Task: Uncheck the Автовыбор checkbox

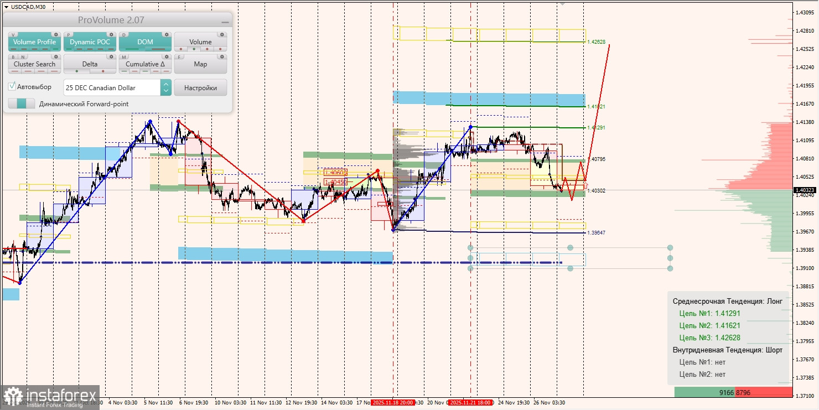Action: click(x=12, y=86)
